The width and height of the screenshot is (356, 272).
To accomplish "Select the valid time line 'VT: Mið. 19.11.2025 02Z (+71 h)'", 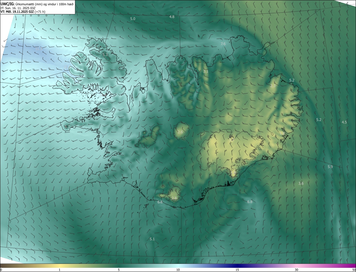I will pos(23,12).
